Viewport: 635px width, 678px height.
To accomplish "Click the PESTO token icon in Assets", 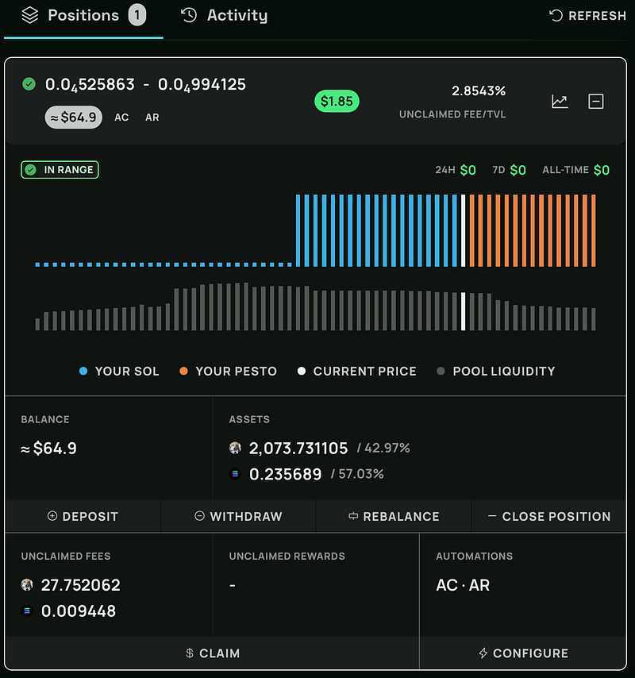I will pos(235,448).
